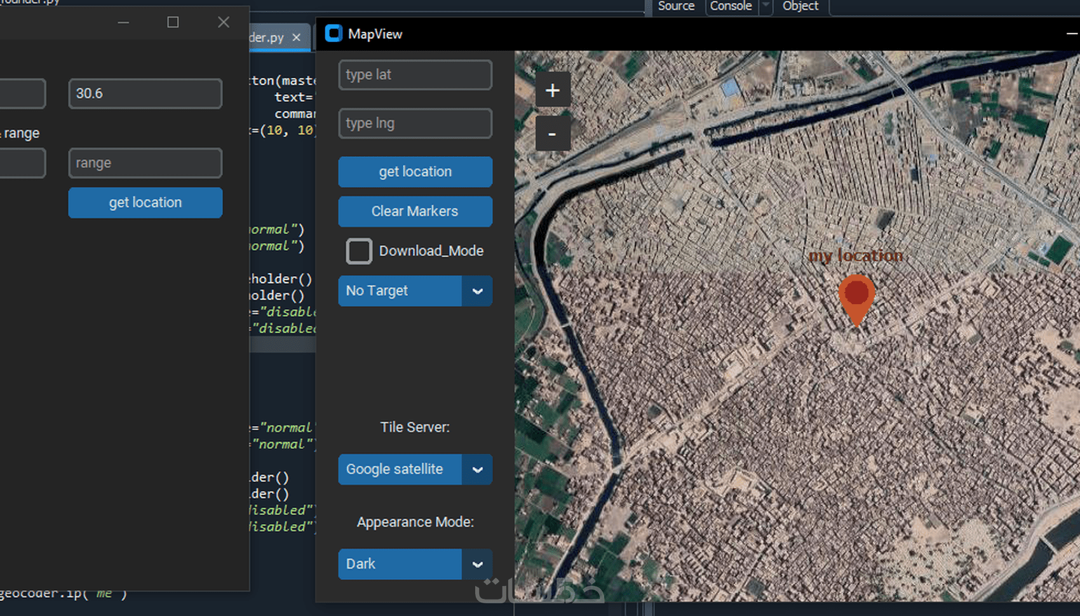
Task: Maximize the left dialog window
Action: tap(173, 22)
